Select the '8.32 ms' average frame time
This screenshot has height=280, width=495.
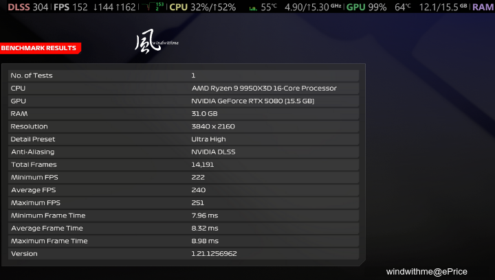point(205,229)
